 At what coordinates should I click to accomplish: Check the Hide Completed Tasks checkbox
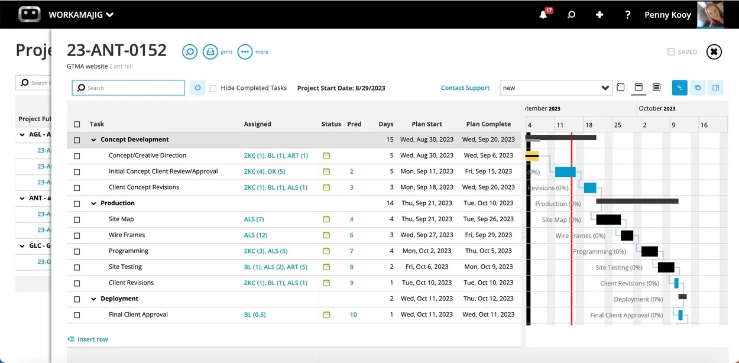(x=213, y=88)
